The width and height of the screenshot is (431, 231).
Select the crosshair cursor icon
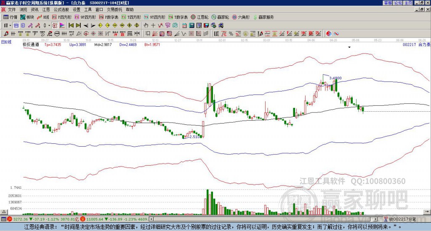(x=153, y=26)
